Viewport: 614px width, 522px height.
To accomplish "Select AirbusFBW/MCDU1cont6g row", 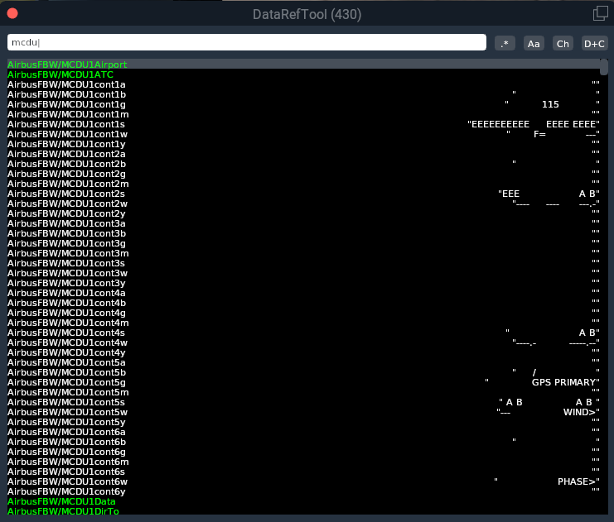I will [x=303, y=452].
